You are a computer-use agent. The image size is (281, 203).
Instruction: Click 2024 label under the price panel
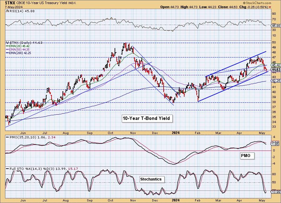(x=175, y=133)
